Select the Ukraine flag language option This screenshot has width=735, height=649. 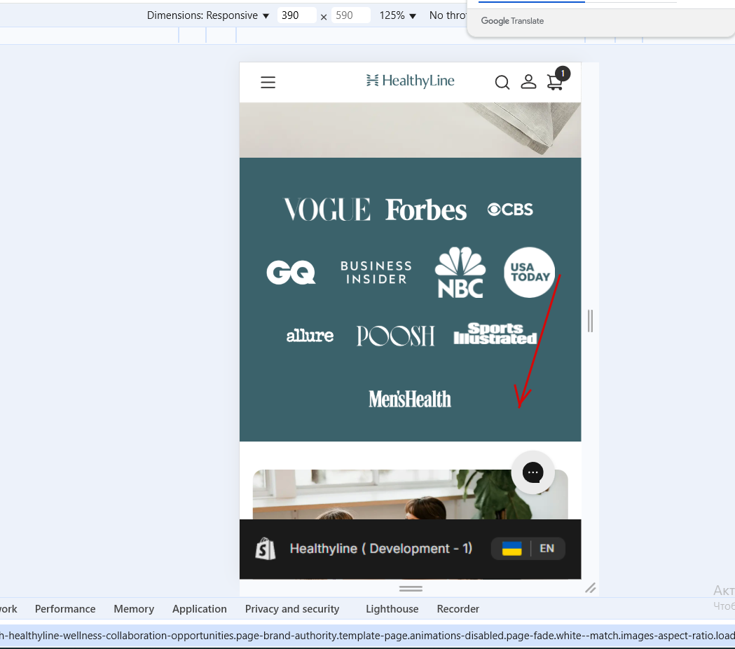511,549
